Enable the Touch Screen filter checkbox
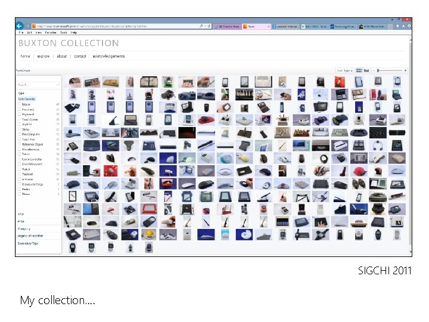429x322 pixels. 19,119
